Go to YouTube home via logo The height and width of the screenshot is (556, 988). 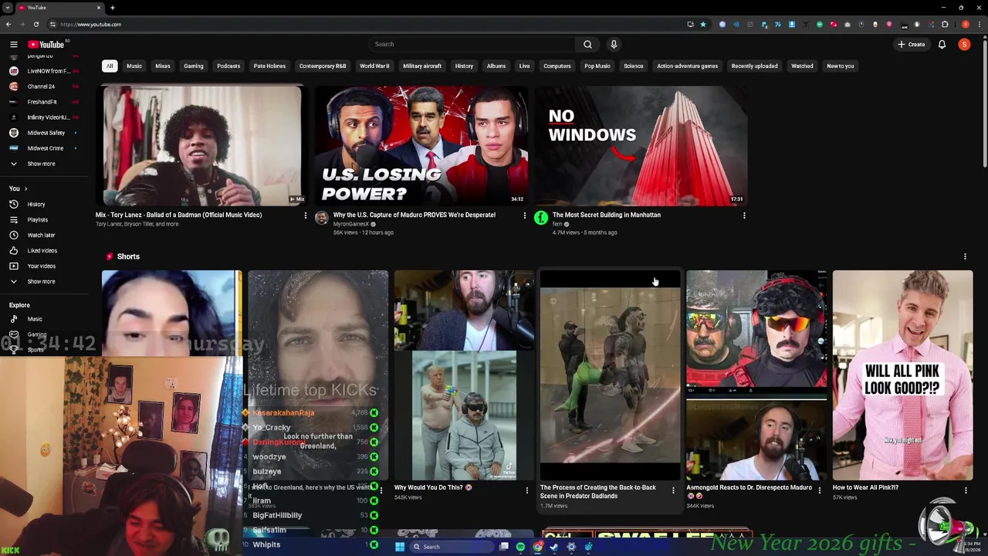46,45
